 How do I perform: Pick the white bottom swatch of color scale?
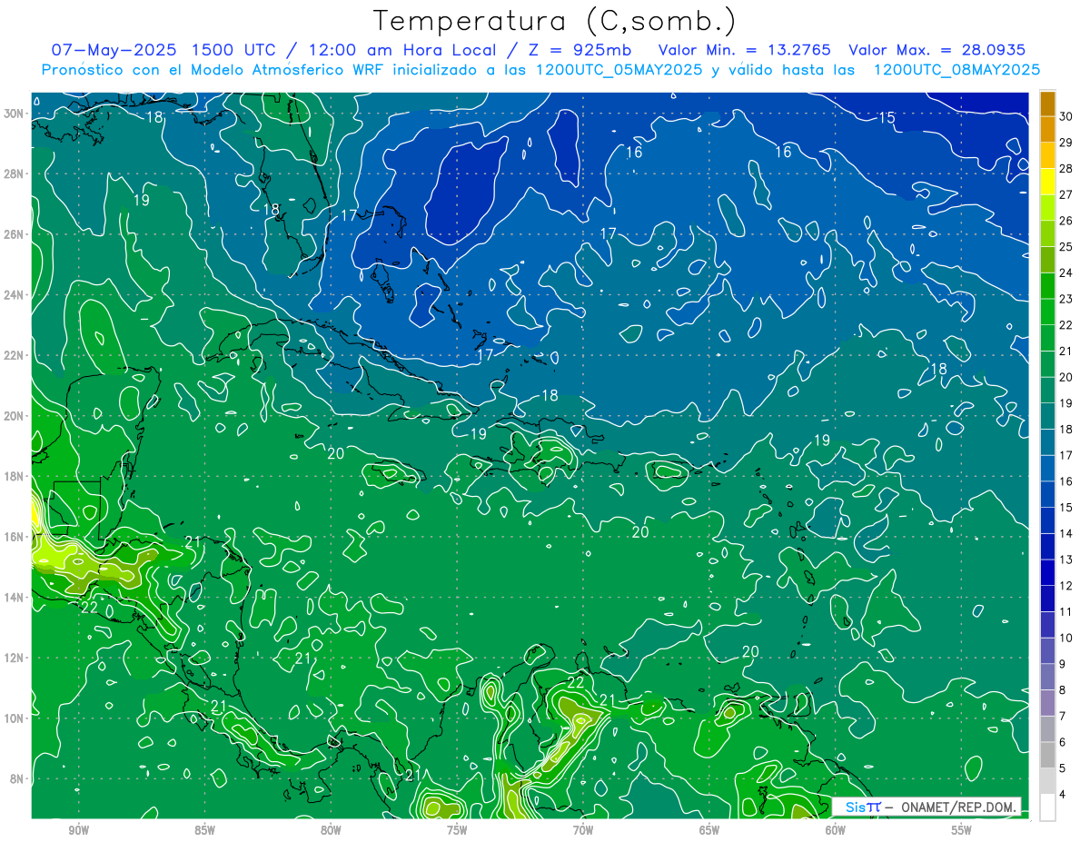click(x=1047, y=807)
